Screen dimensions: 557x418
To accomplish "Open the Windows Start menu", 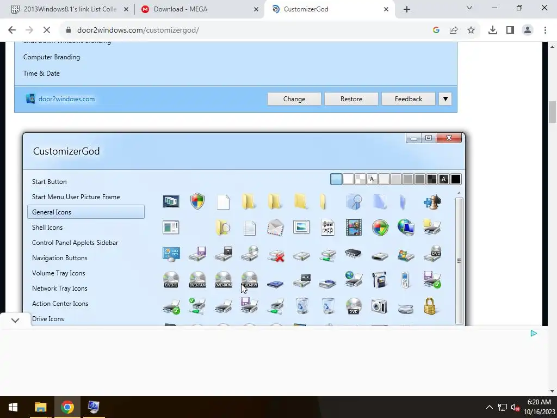I will (13, 407).
